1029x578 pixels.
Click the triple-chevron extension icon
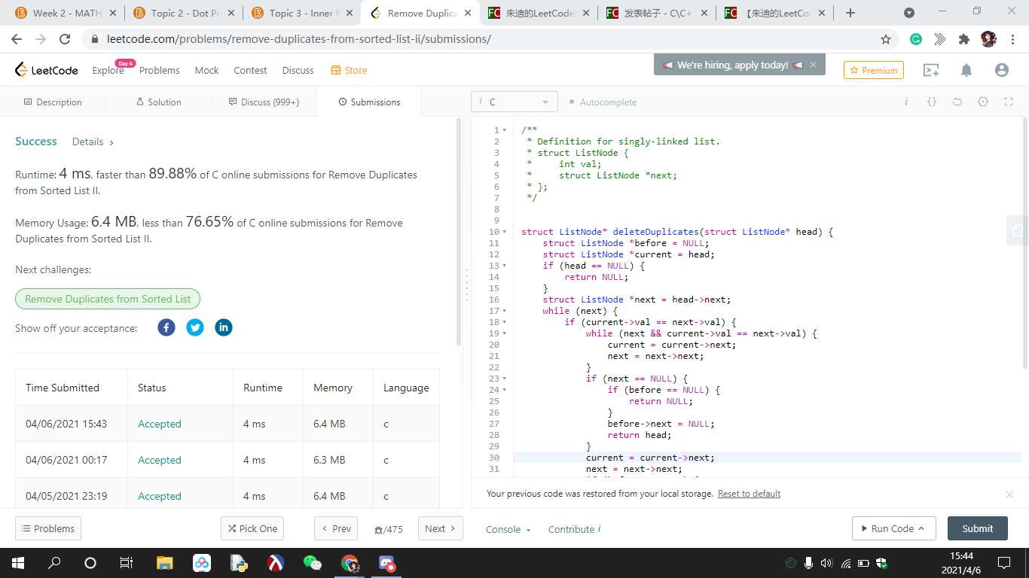(940, 39)
